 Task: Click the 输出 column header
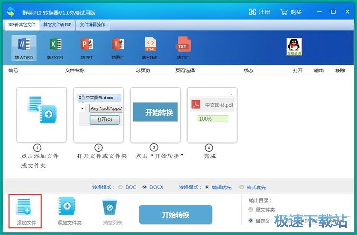click(319, 70)
